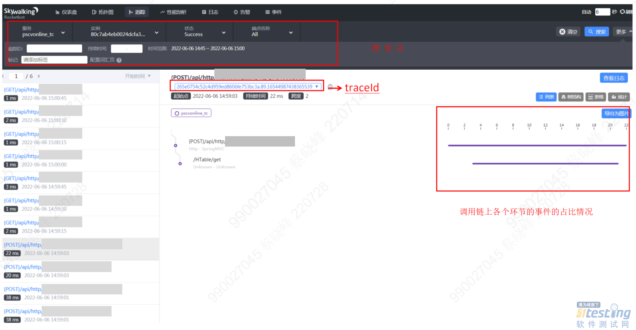Select the 20 ms POST trace
The width and height of the screenshot is (636, 330).
(81, 271)
